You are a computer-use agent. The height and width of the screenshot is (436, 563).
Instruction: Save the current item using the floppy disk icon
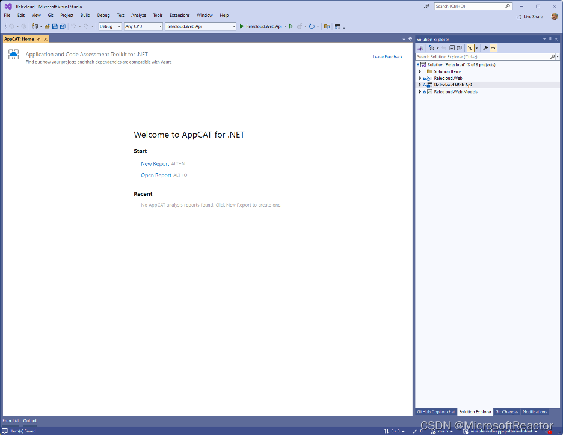(55, 26)
